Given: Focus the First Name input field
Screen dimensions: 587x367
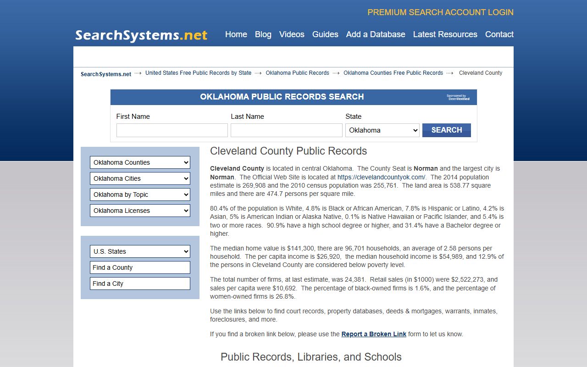Looking at the screenshot, I should [172, 130].
